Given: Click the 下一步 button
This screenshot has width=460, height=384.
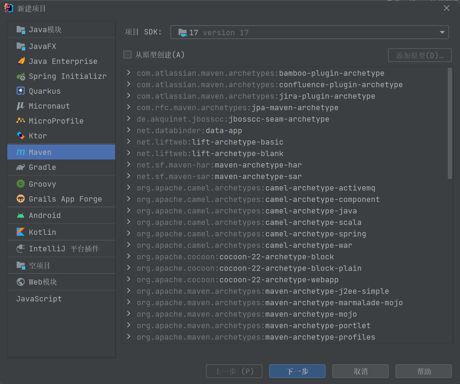Looking at the screenshot, I should coord(297,371).
